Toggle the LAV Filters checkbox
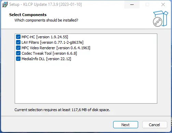This screenshot has height=133, width=172. [18, 42]
